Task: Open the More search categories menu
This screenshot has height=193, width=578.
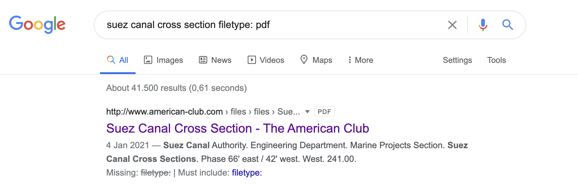Action: 361,60
